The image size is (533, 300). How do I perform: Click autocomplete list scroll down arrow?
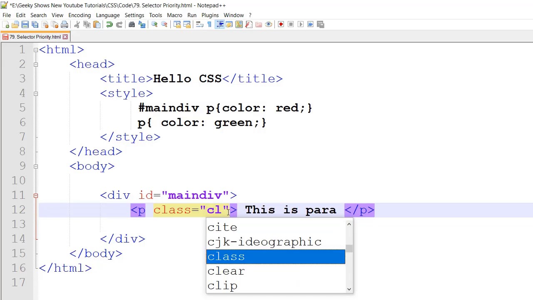tap(349, 289)
